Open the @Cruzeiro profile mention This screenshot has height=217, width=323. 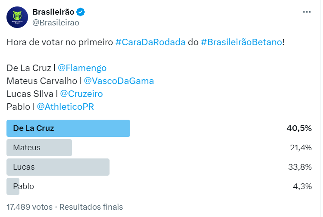coord(81,93)
